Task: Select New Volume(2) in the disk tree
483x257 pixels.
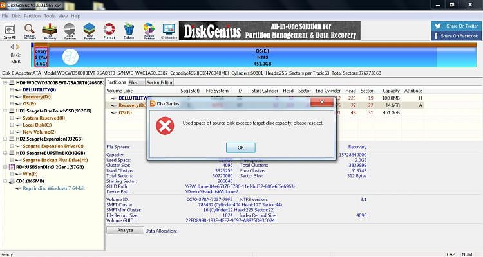Action: point(39,132)
